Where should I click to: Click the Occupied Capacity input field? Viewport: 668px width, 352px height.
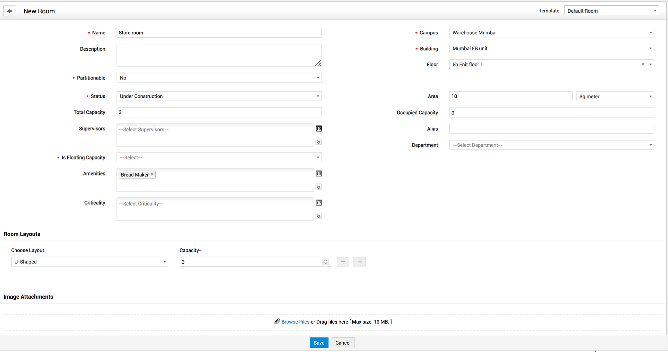click(x=551, y=112)
